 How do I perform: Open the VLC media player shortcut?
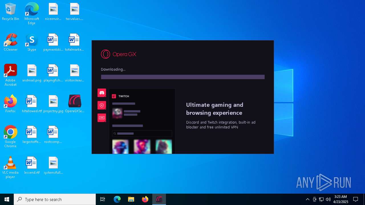pyautogui.click(x=11, y=167)
